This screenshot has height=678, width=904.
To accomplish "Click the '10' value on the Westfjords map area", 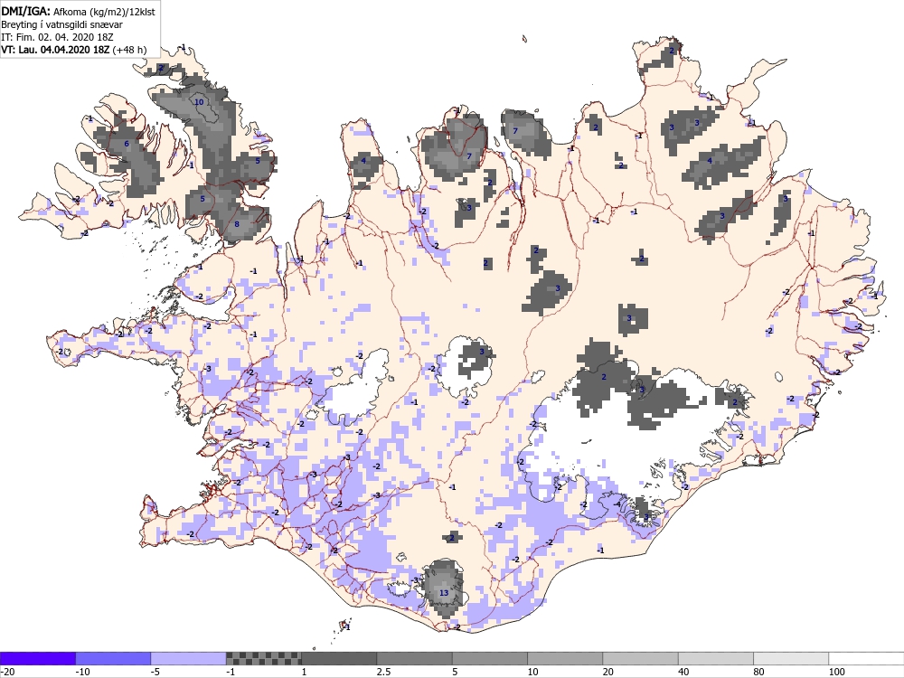I will (x=199, y=102).
